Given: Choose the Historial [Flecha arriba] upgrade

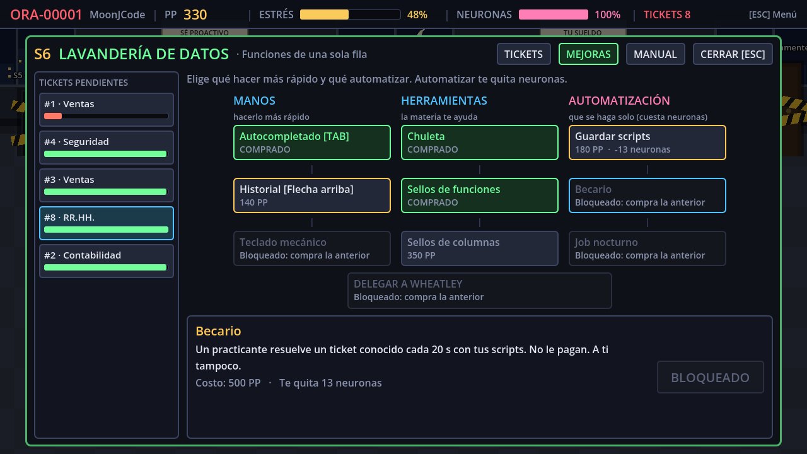Looking at the screenshot, I should click(312, 195).
